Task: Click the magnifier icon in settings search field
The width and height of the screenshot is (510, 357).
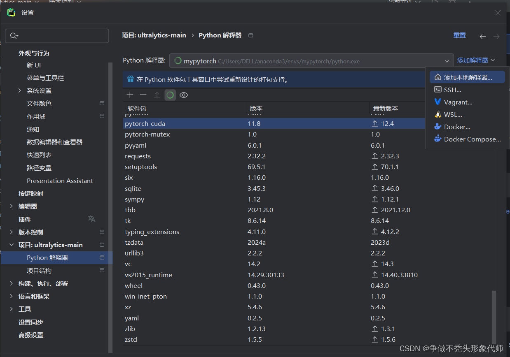Action: [x=13, y=36]
